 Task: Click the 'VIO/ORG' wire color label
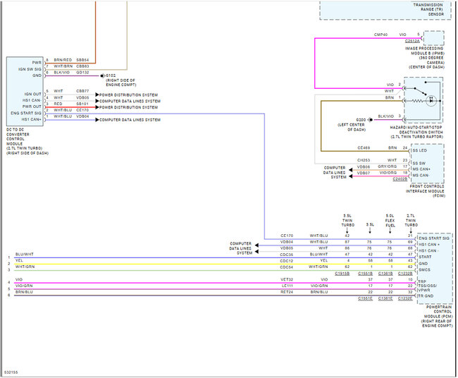(x=388, y=173)
